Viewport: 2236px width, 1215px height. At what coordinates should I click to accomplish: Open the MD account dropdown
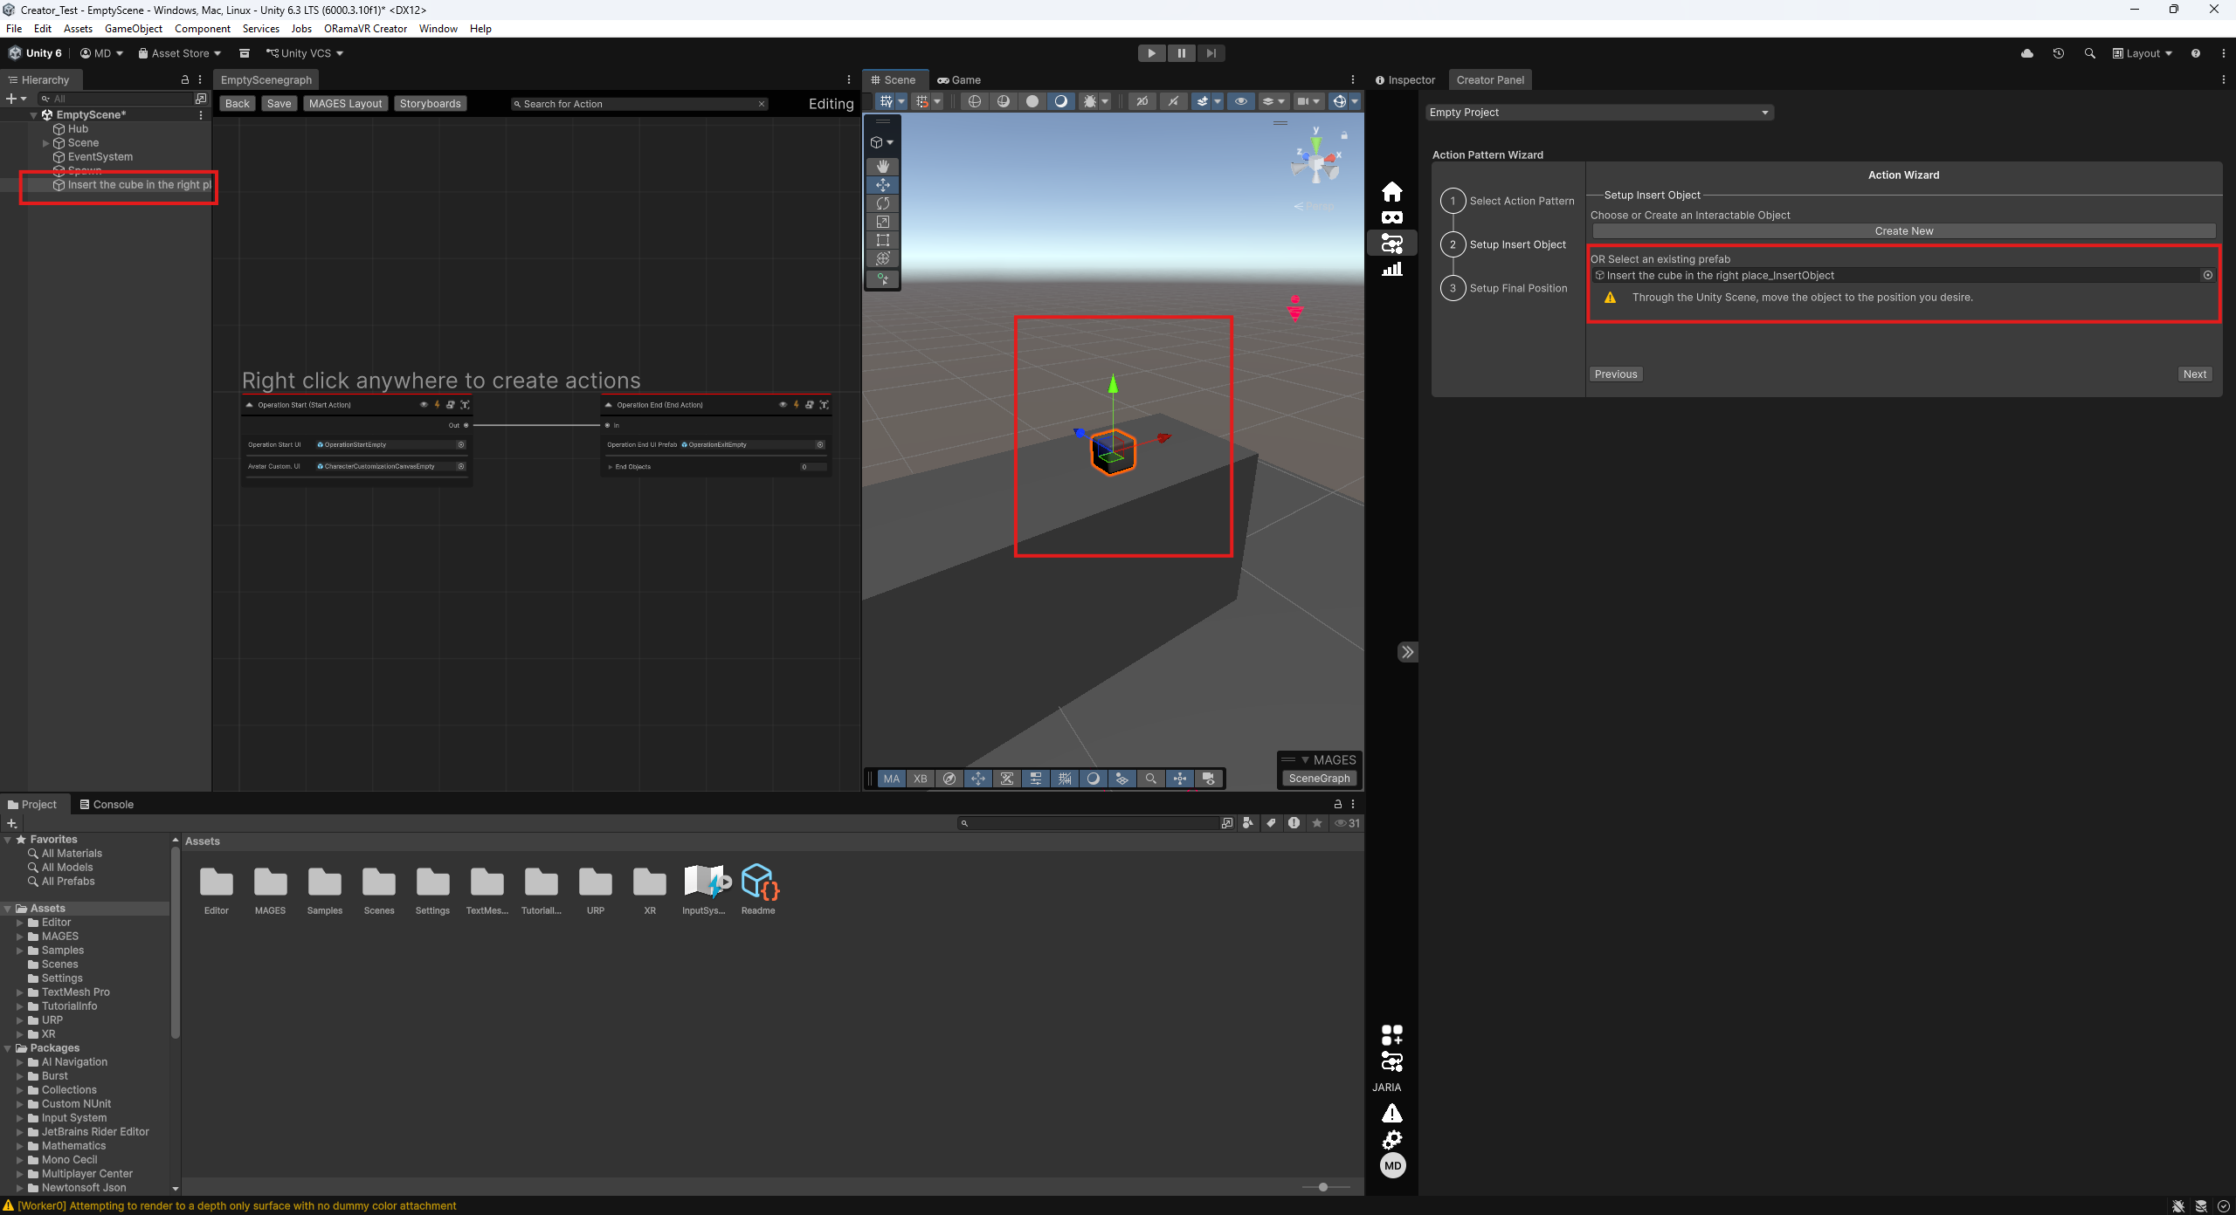coord(101,53)
